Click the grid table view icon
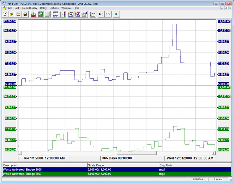Viewport: 234px width, 183px height. (47, 14)
